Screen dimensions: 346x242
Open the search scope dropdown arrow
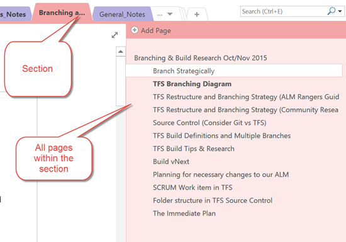tap(340, 11)
